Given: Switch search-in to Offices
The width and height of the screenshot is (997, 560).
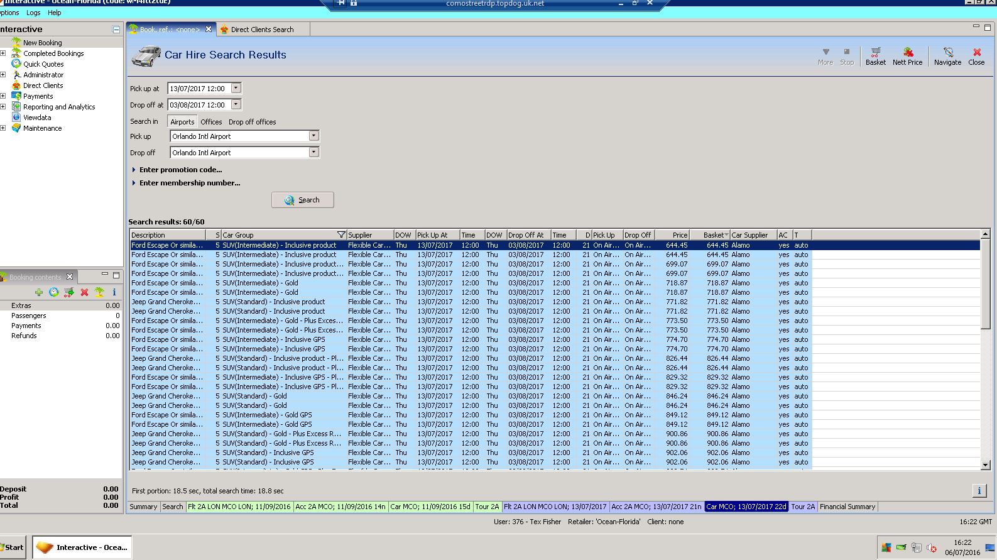Looking at the screenshot, I should [211, 122].
